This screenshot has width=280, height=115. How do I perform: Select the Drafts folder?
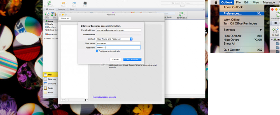50,24
